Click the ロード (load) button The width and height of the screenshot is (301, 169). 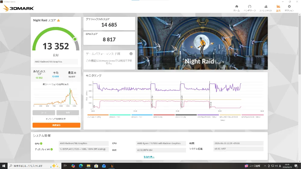point(44,113)
